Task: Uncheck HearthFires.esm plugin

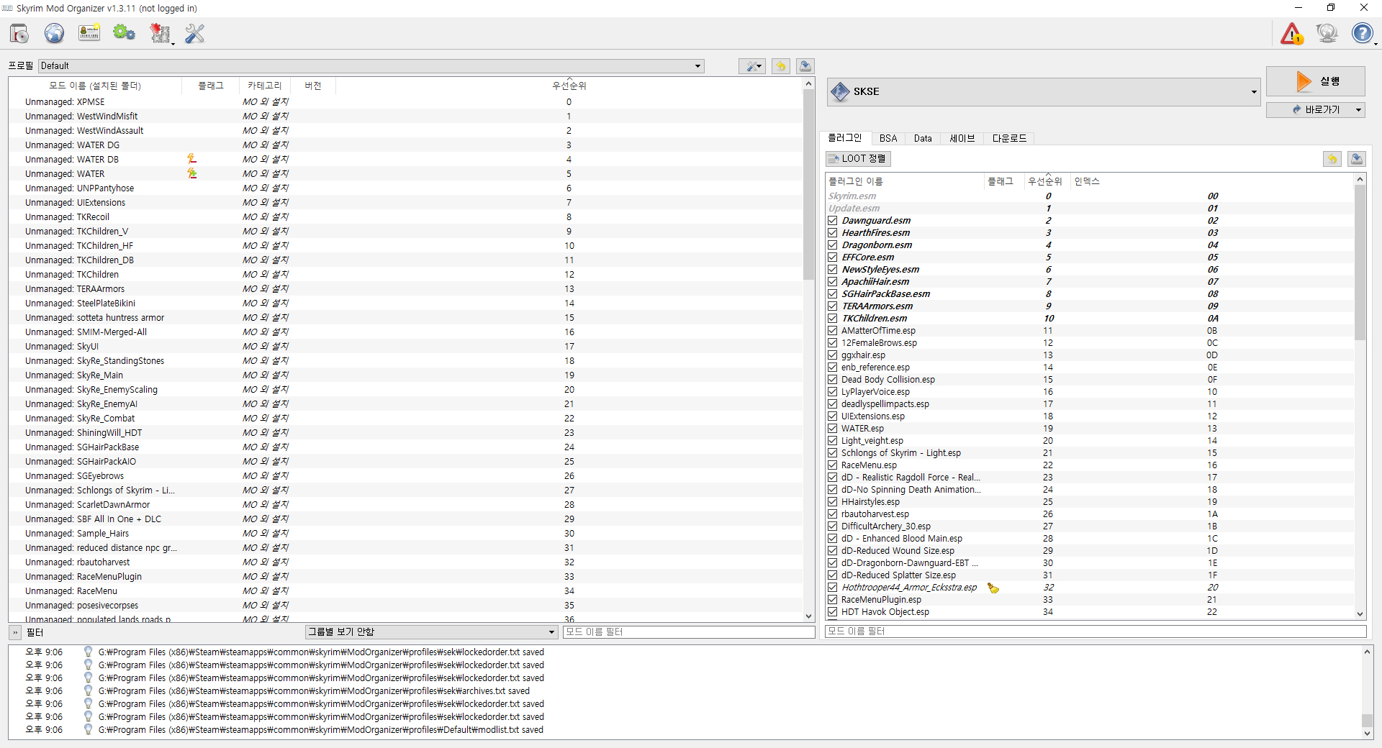Action: click(833, 233)
